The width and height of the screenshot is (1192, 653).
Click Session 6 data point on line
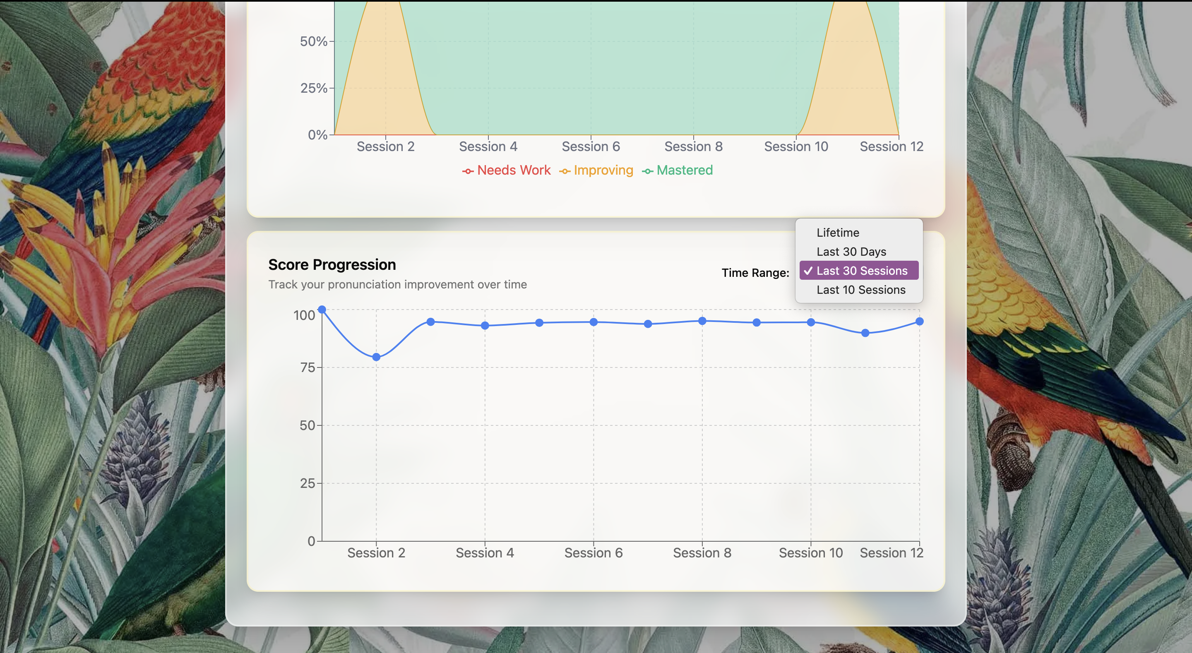[594, 322]
